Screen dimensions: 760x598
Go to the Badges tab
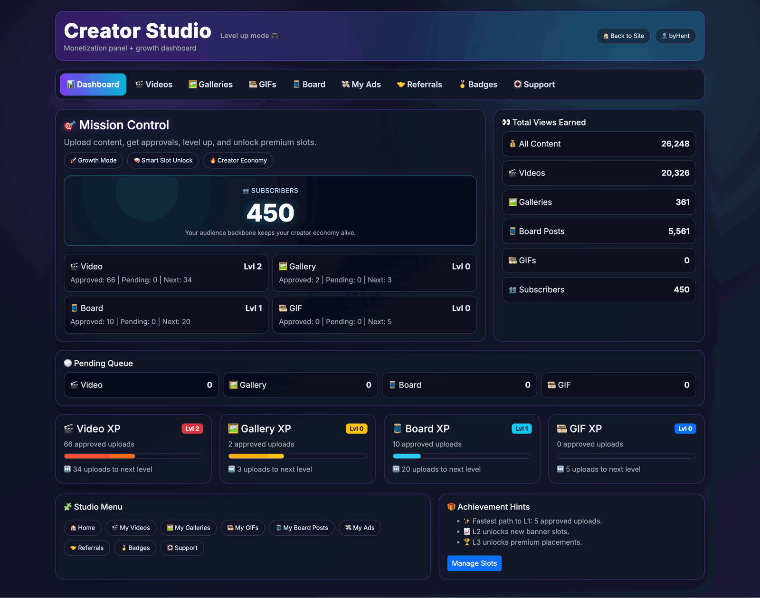478,85
